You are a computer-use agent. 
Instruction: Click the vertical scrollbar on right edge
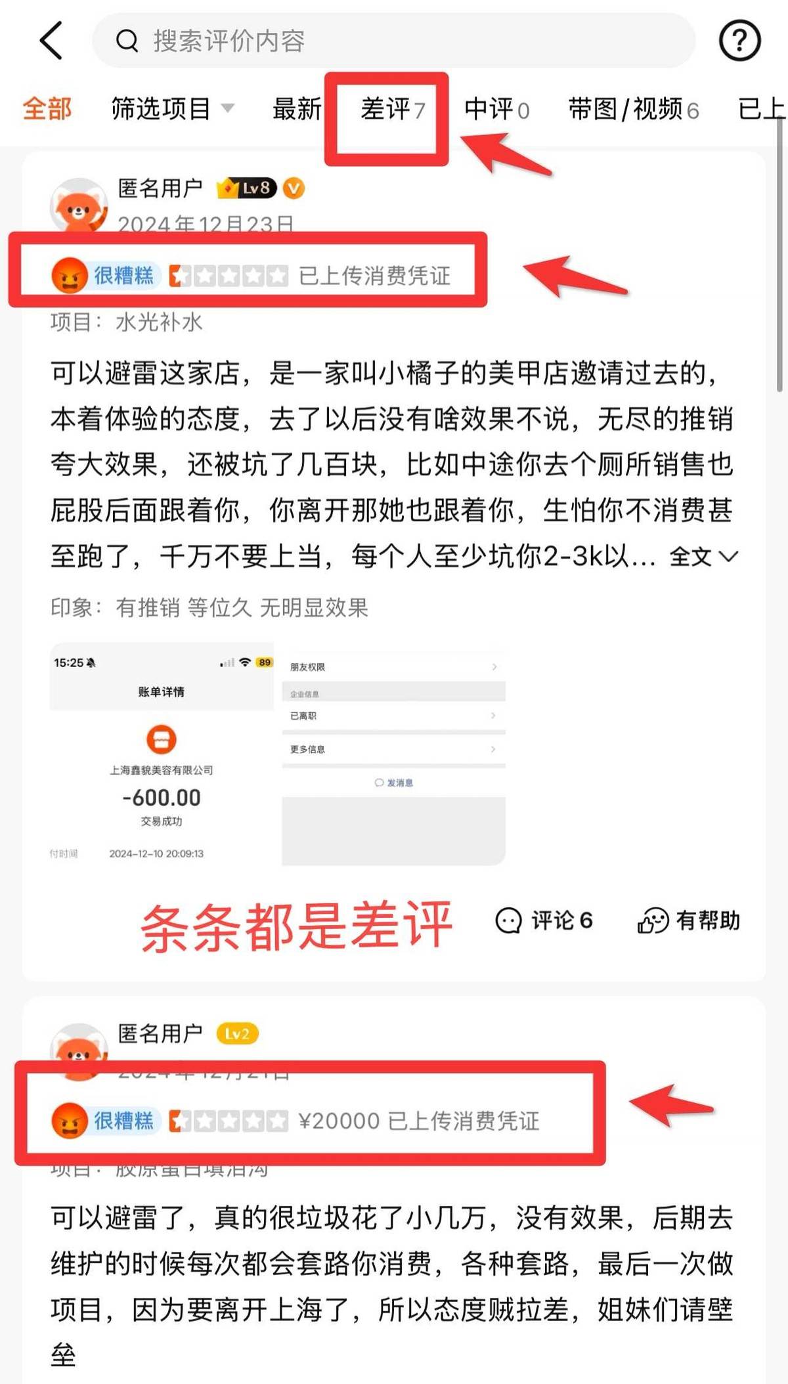click(x=780, y=254)
